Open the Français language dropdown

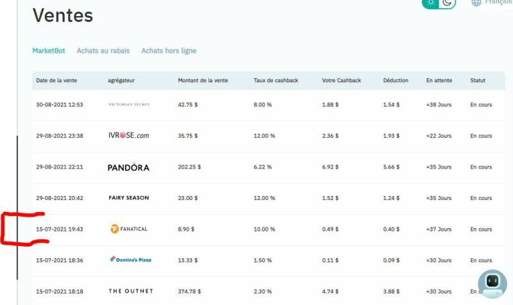tap(498, 3)
